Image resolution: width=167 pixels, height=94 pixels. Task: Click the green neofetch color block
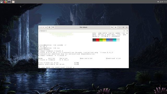101,40
